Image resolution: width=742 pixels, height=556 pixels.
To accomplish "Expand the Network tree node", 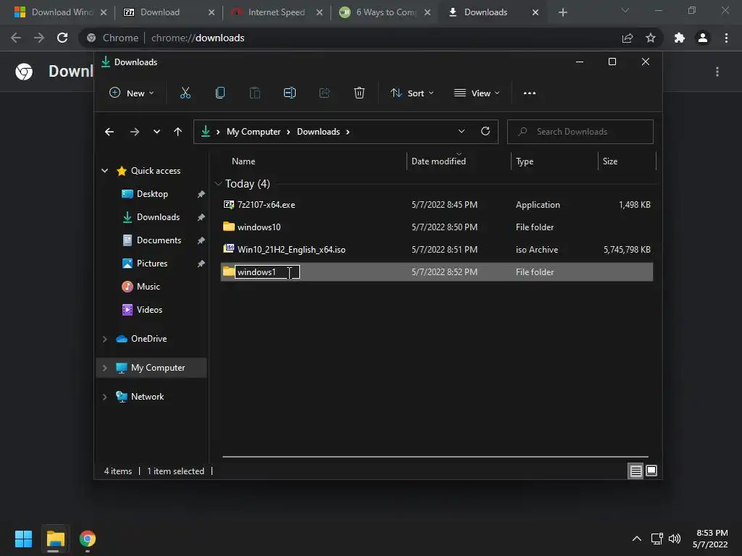I will (x=104, y=397).
